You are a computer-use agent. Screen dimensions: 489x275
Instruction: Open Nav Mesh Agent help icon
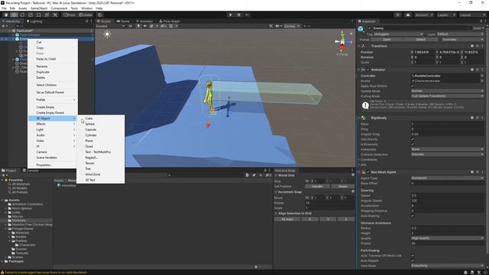[x=472, y=172]
